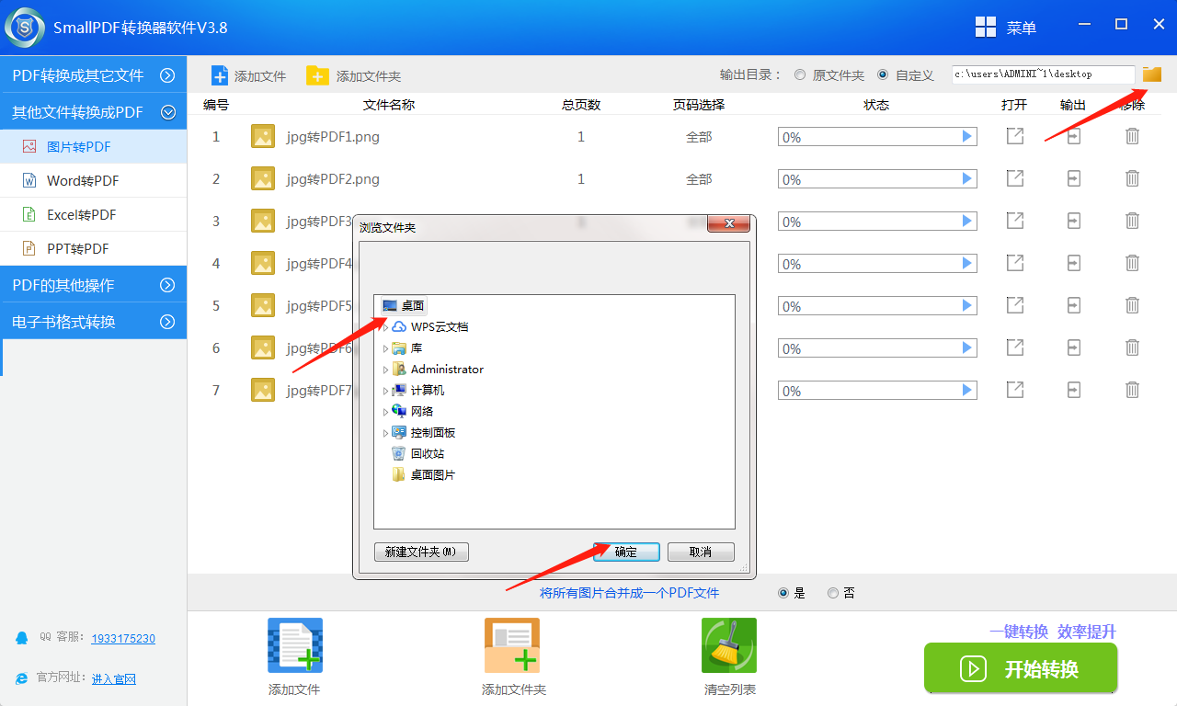Select 桌面 in the folder tree
Viewport: 1177px width, 706px height.
click(x=403, y=305)
